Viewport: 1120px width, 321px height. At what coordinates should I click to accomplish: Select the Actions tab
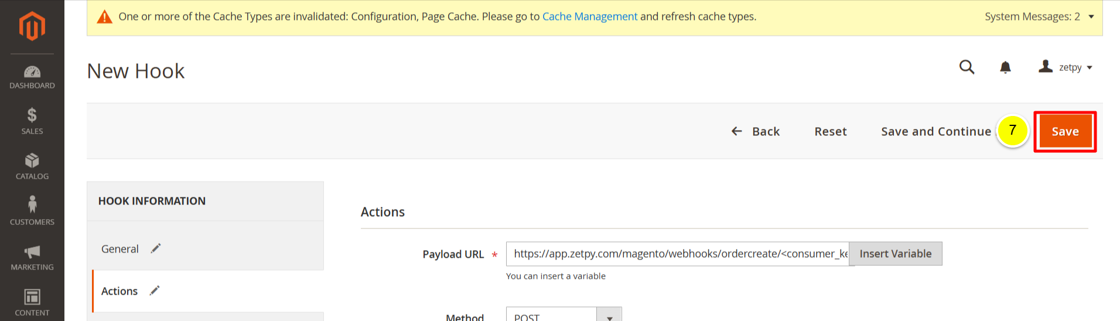pos(119,291)
